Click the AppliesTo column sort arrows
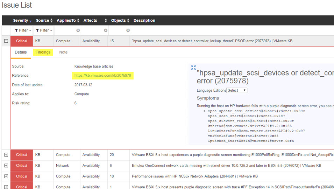Image resolution: width=334 pixels, height=189 pixels. [x=78, y=21]
